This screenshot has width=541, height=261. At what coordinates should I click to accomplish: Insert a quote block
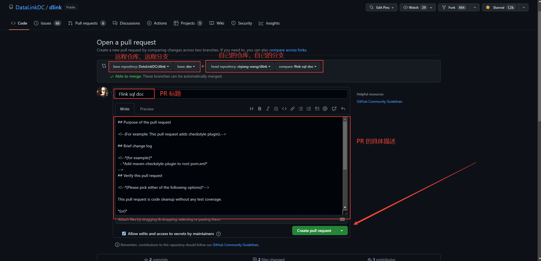click(x=276, y=109)
